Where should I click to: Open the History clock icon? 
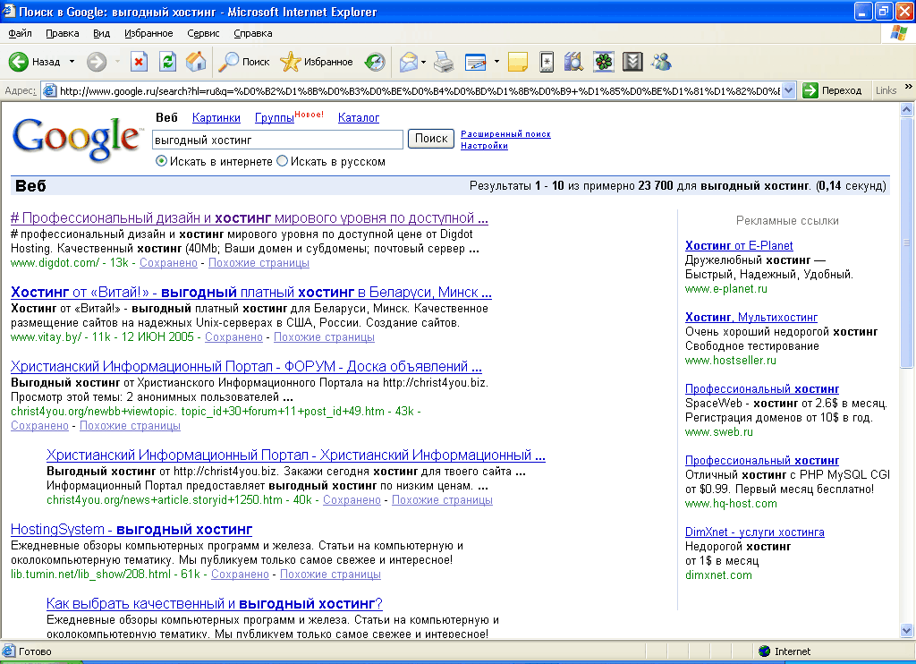[375, 62]
